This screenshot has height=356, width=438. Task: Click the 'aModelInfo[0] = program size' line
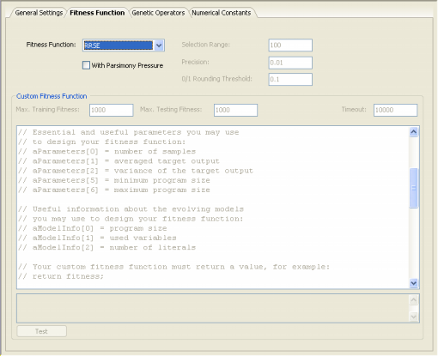(93, 228)
